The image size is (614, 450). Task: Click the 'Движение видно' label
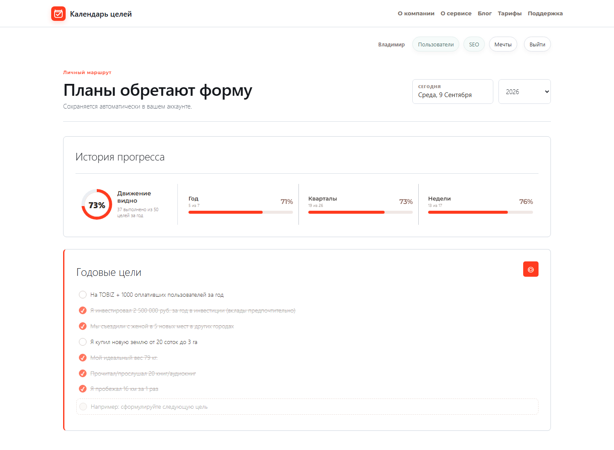click(134, 197)
